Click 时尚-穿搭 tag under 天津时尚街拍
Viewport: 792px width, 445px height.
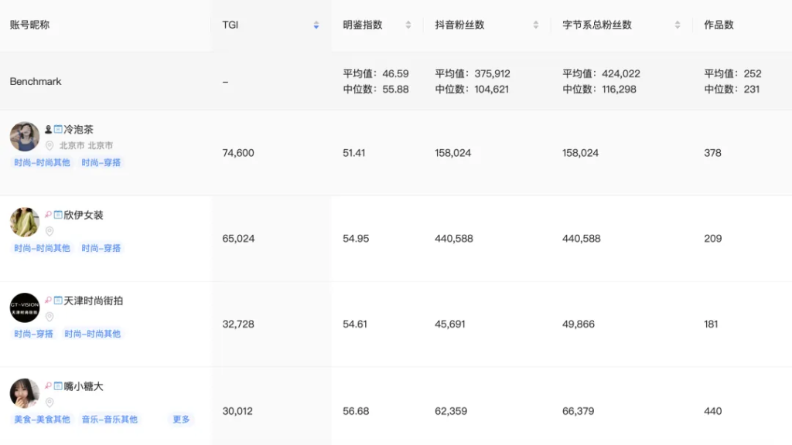(33, 334)
